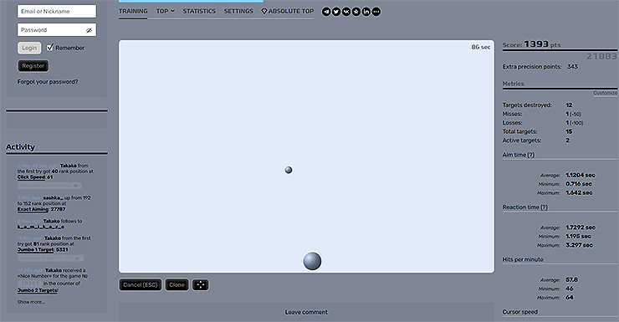This screenshot has height=322, width=619.
Task: Open the Exact Aiming game link
Action: (x=33, y=209)
